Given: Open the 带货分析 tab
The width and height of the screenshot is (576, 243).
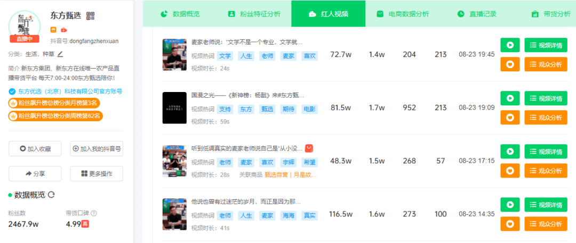Looking at the screenshot, I should click(551, 14).
